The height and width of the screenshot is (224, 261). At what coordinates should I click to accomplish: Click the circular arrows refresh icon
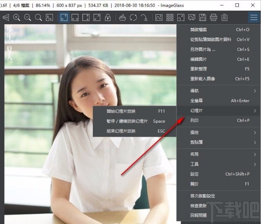click(x=133, y=18)
